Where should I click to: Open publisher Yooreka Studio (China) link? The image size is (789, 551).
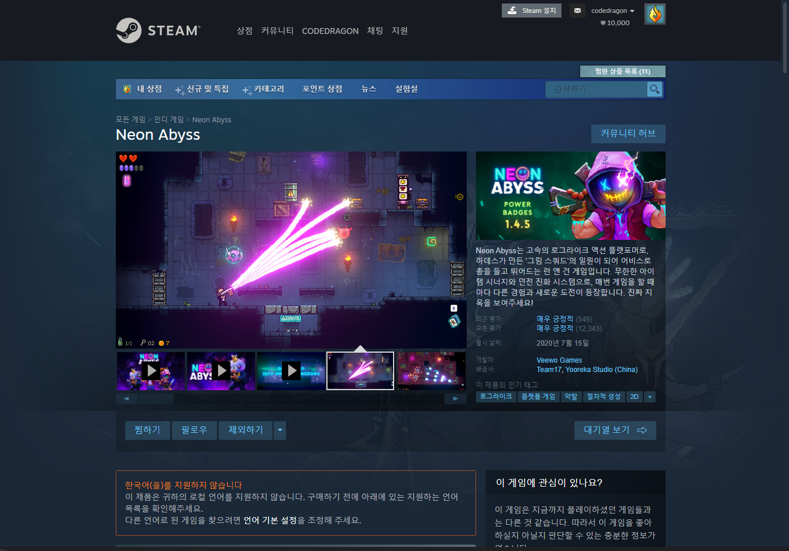click(601, 370)
